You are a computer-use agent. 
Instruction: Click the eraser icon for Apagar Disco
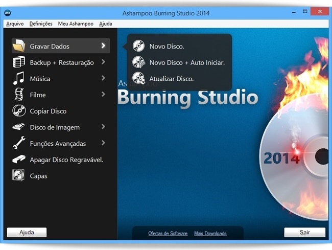coord(19,159)
